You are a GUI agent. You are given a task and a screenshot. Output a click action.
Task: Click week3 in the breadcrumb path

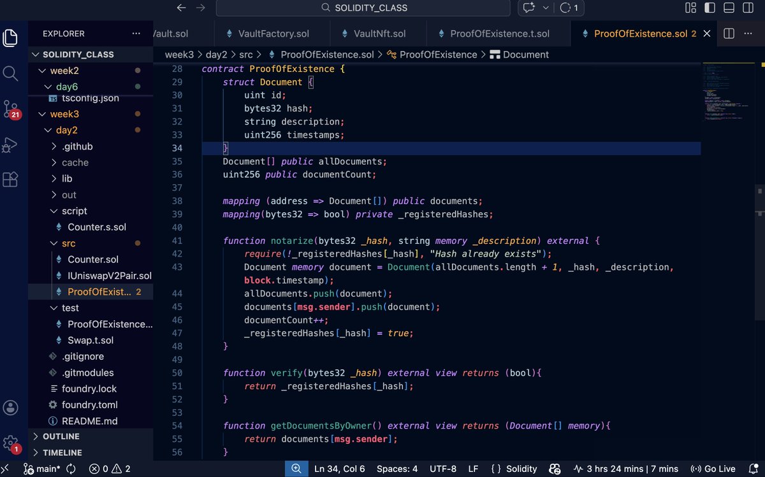179,55
